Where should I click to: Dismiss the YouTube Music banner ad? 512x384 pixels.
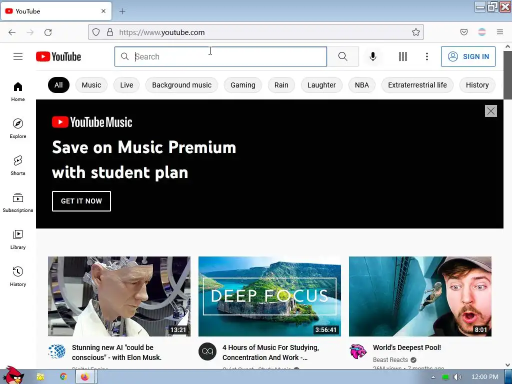(491, 111)
